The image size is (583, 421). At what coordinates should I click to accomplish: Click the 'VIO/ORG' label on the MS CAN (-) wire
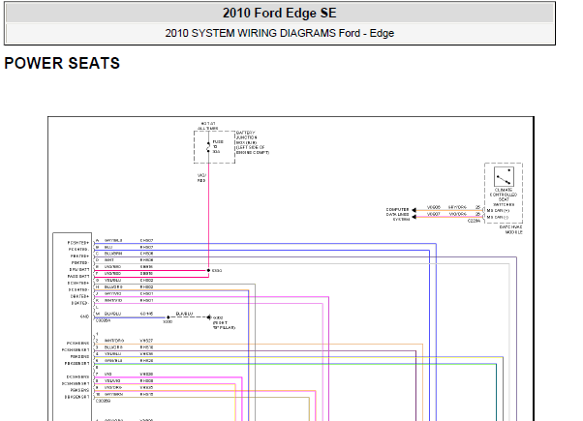457,214
